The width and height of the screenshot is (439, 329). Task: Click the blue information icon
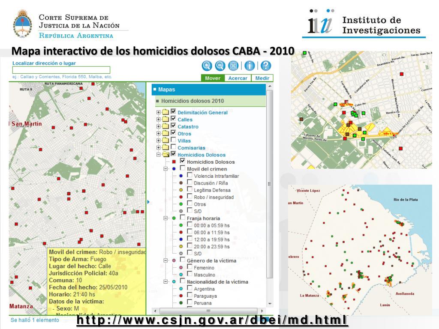pos(250,66)
